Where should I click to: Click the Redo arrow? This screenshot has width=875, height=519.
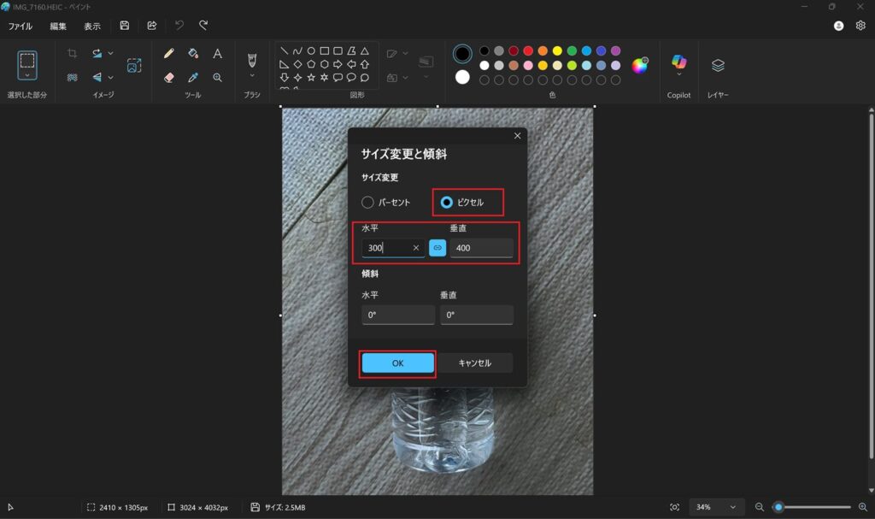pos(203,25)
